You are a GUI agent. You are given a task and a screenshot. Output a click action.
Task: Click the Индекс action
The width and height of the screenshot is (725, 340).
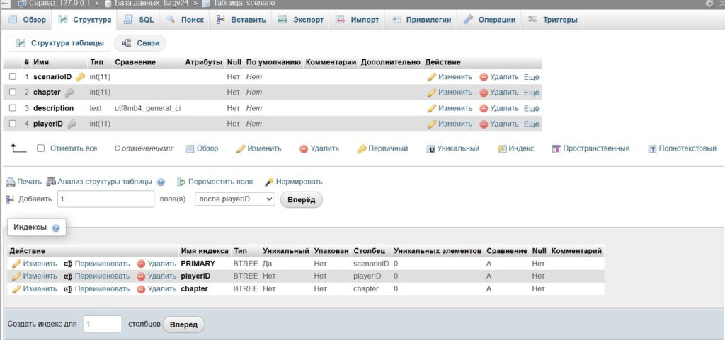[515, 148]
